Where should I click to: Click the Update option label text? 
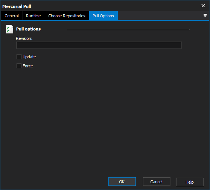(x=29, y=57)
